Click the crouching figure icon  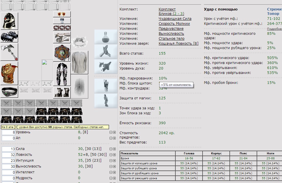[x=106, y=101]
